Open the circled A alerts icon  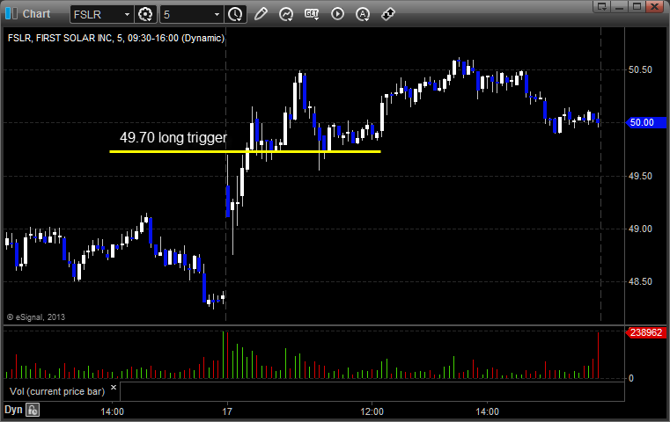pyautogui.click(x=363, y=14)
